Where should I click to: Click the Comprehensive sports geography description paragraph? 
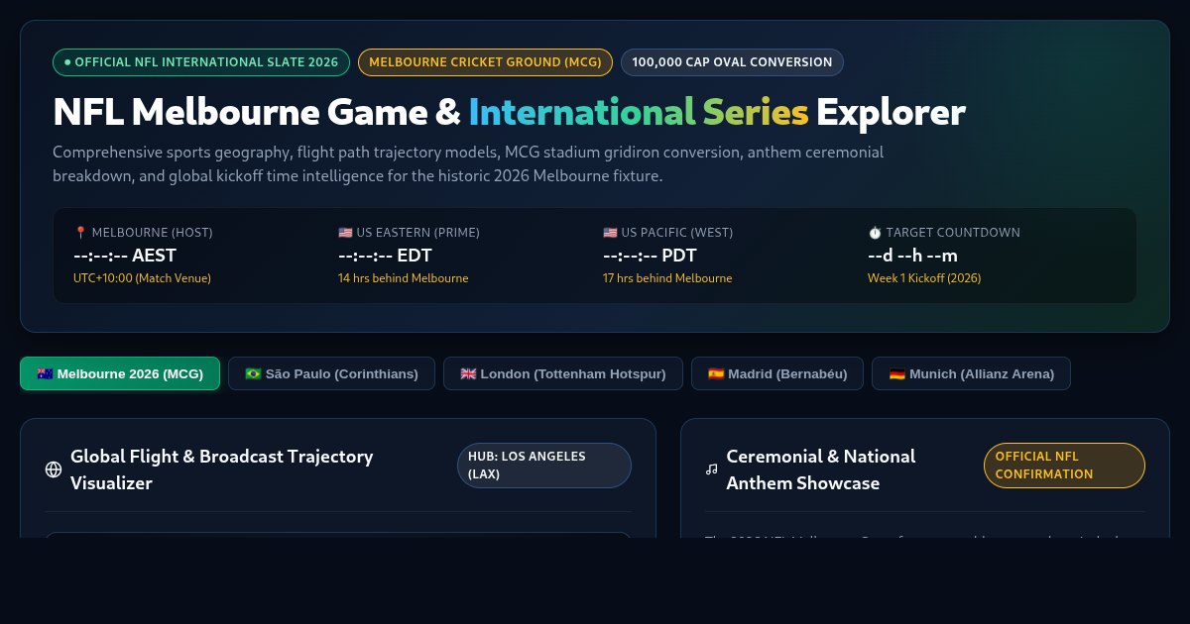(468, 164)
